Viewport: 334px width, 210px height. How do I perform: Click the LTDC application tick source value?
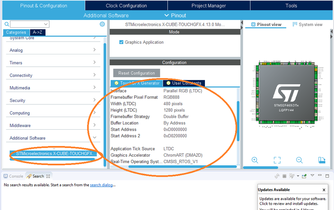coord(169,149)
